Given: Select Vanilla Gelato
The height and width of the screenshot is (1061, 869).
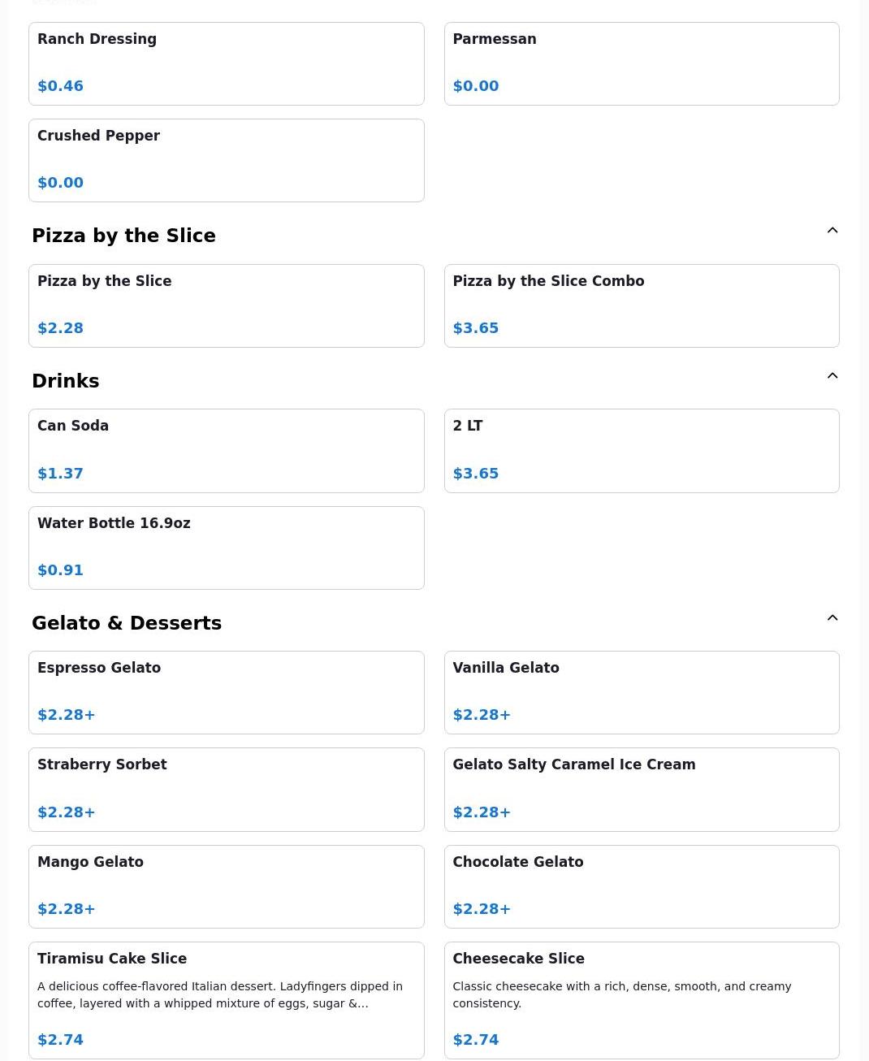Looking at the screenshot, I should click(x=641, y=692).
